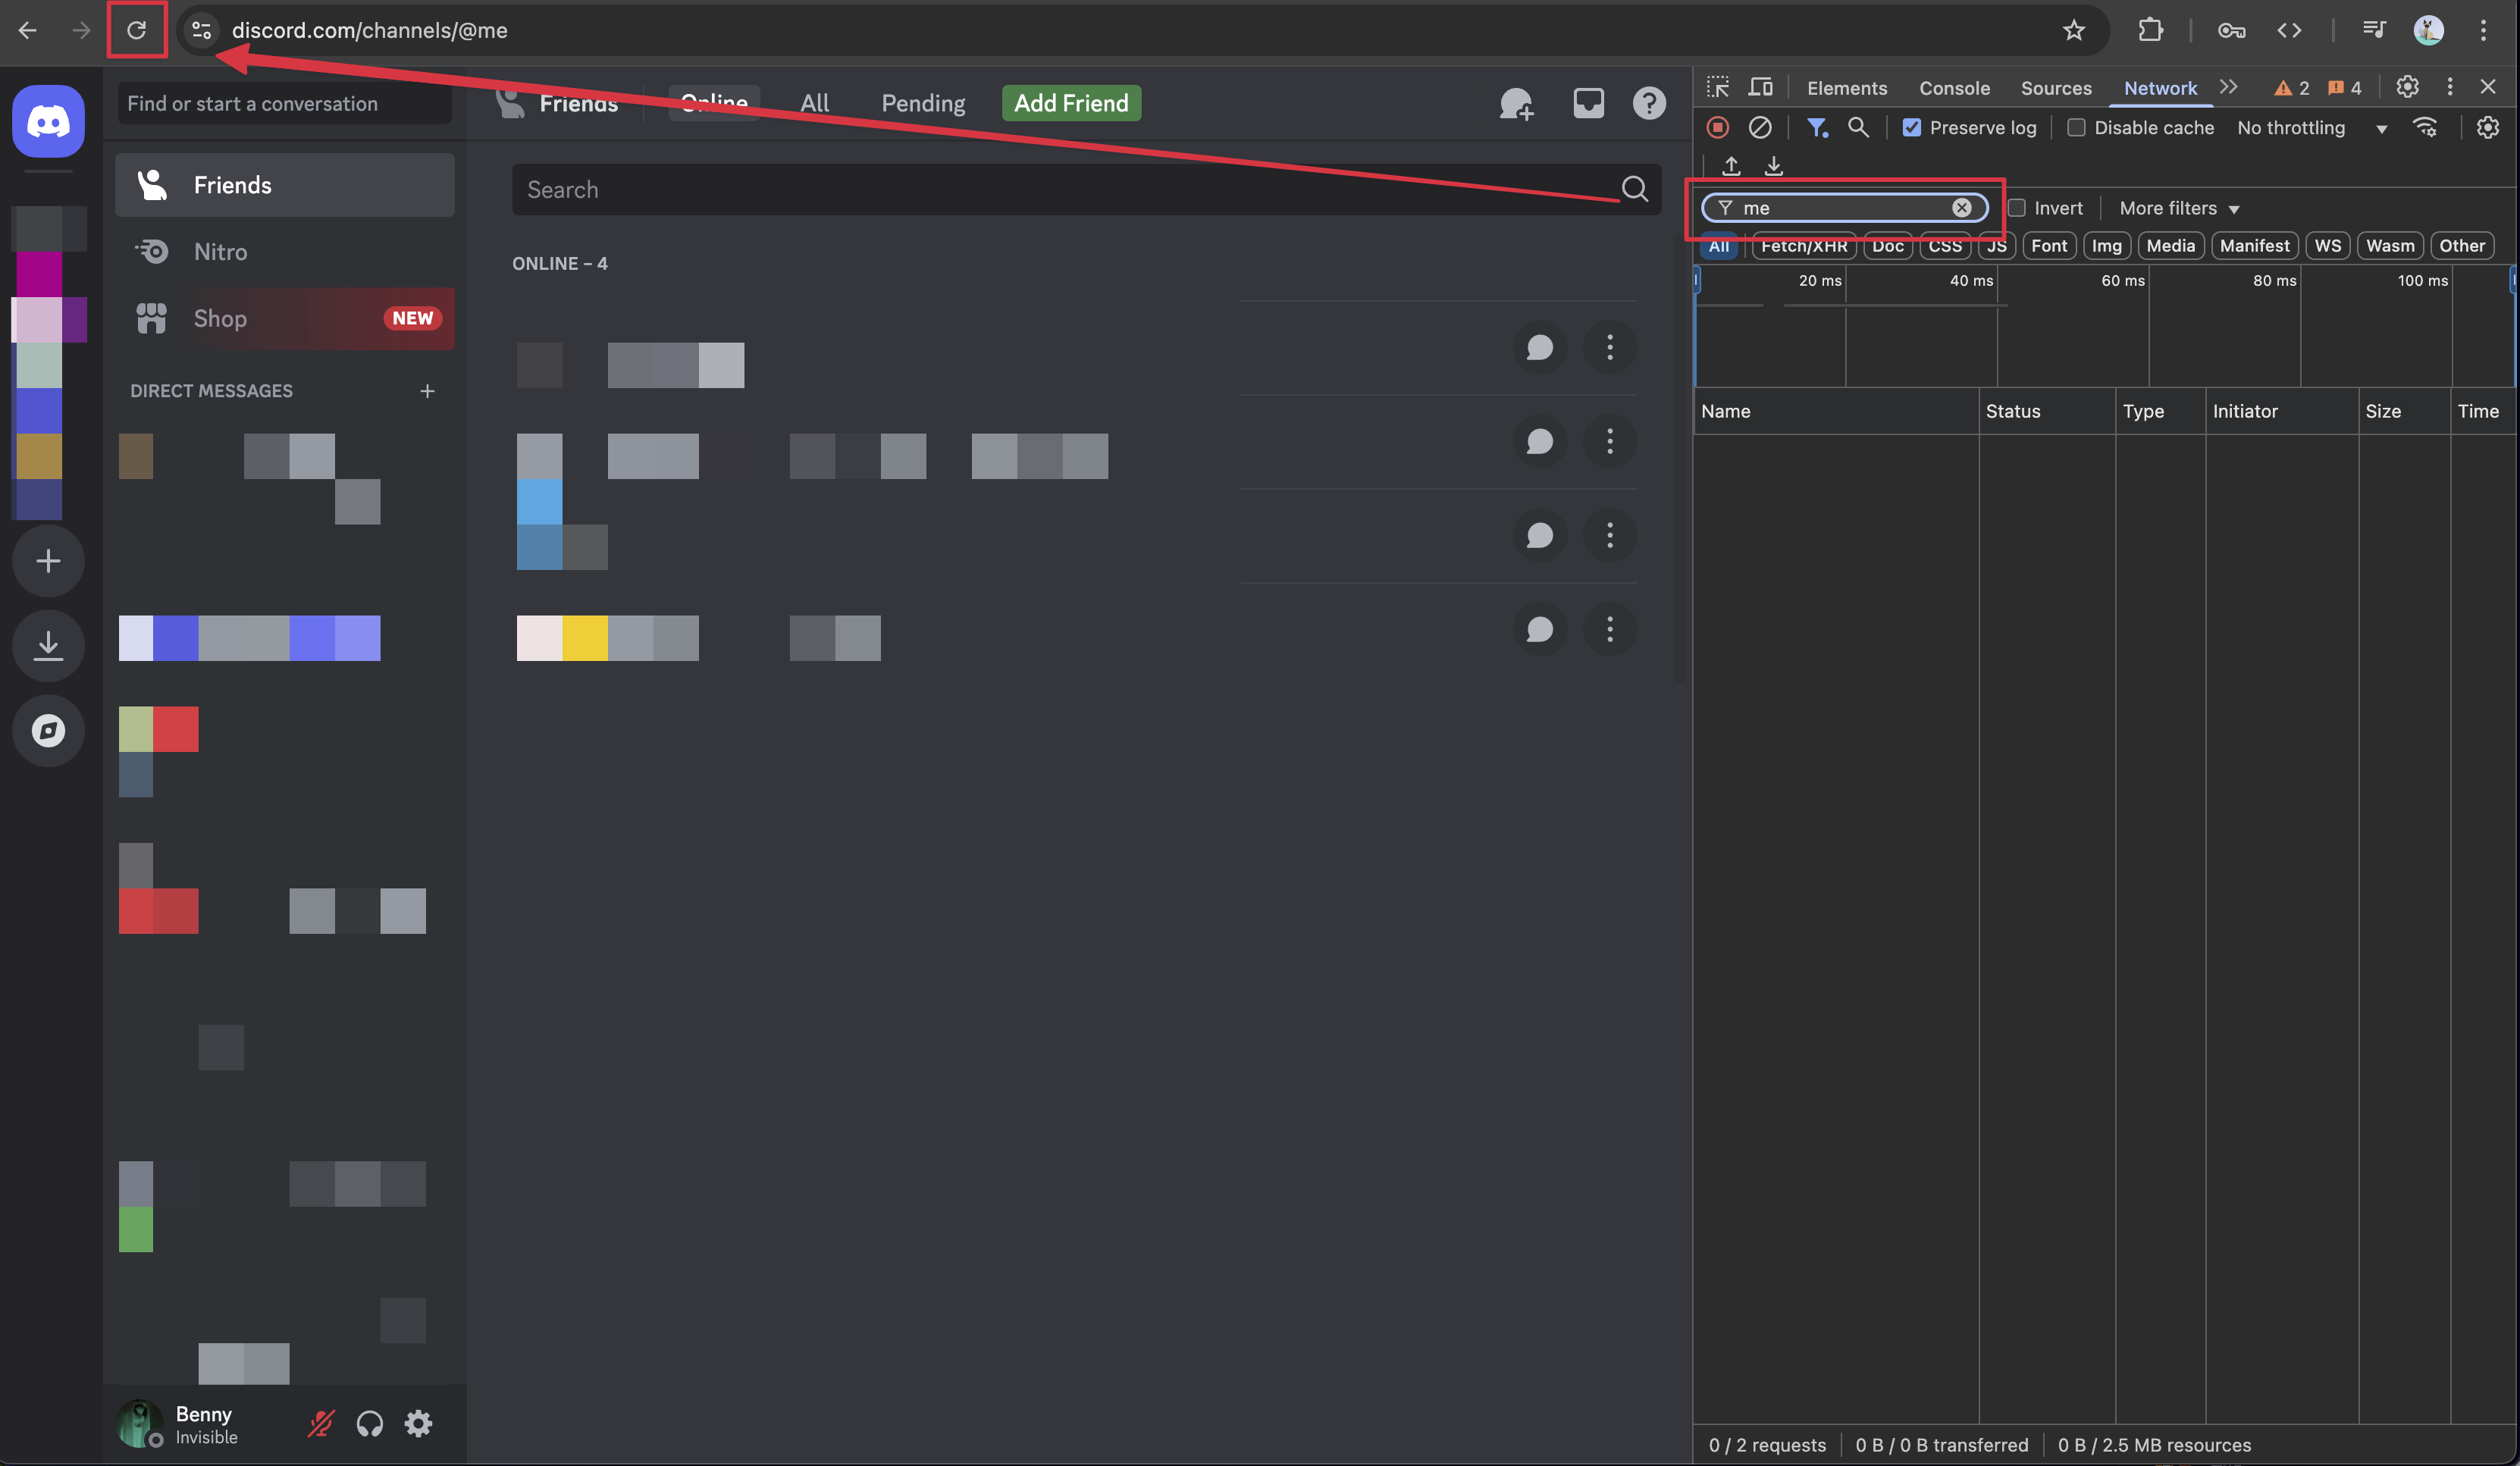Viewport: 2520px width, 1466px height.
Task: Select the Pending friends tab
Action: (x=923, y=103)
